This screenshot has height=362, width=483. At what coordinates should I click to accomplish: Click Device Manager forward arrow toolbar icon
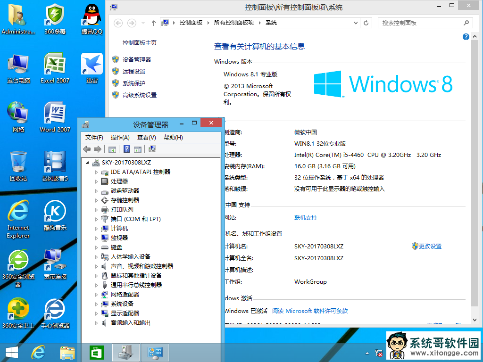98,149
